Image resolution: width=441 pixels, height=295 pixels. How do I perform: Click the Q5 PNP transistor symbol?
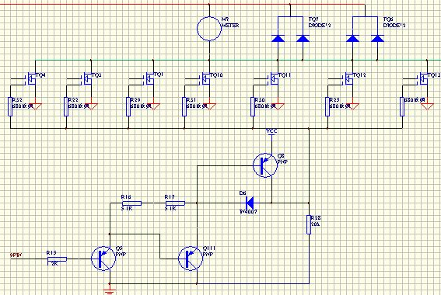(103, 259)
